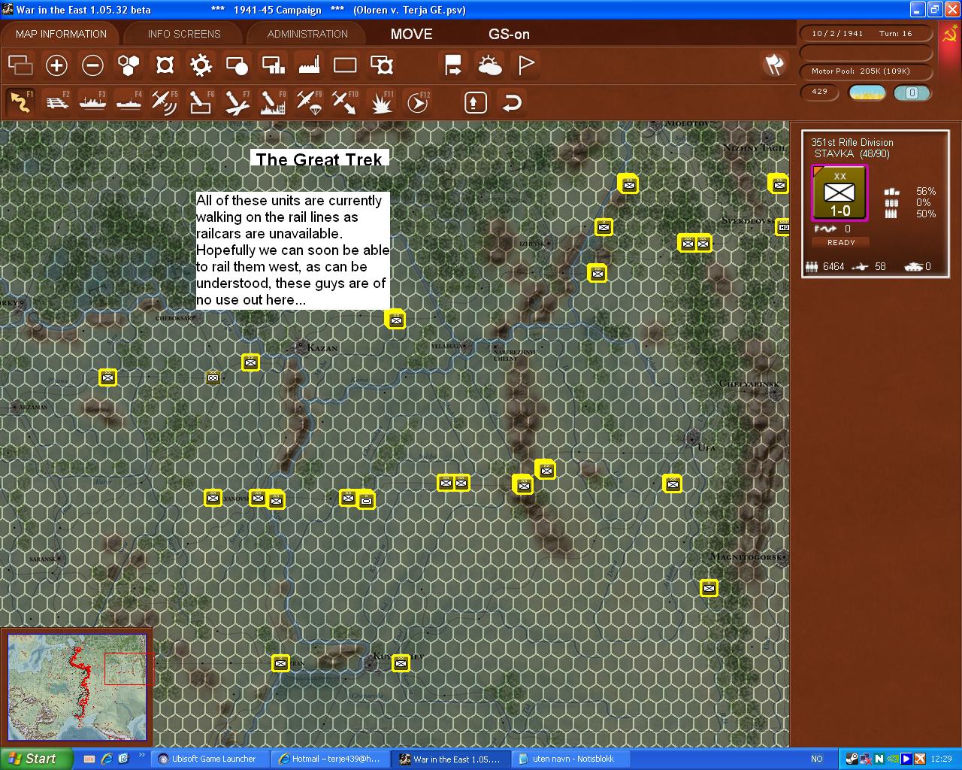The width and height of the screenshot is (962, 770).
Task: Select the F9 aircraft with parachute mode
Action: (309, 102)
